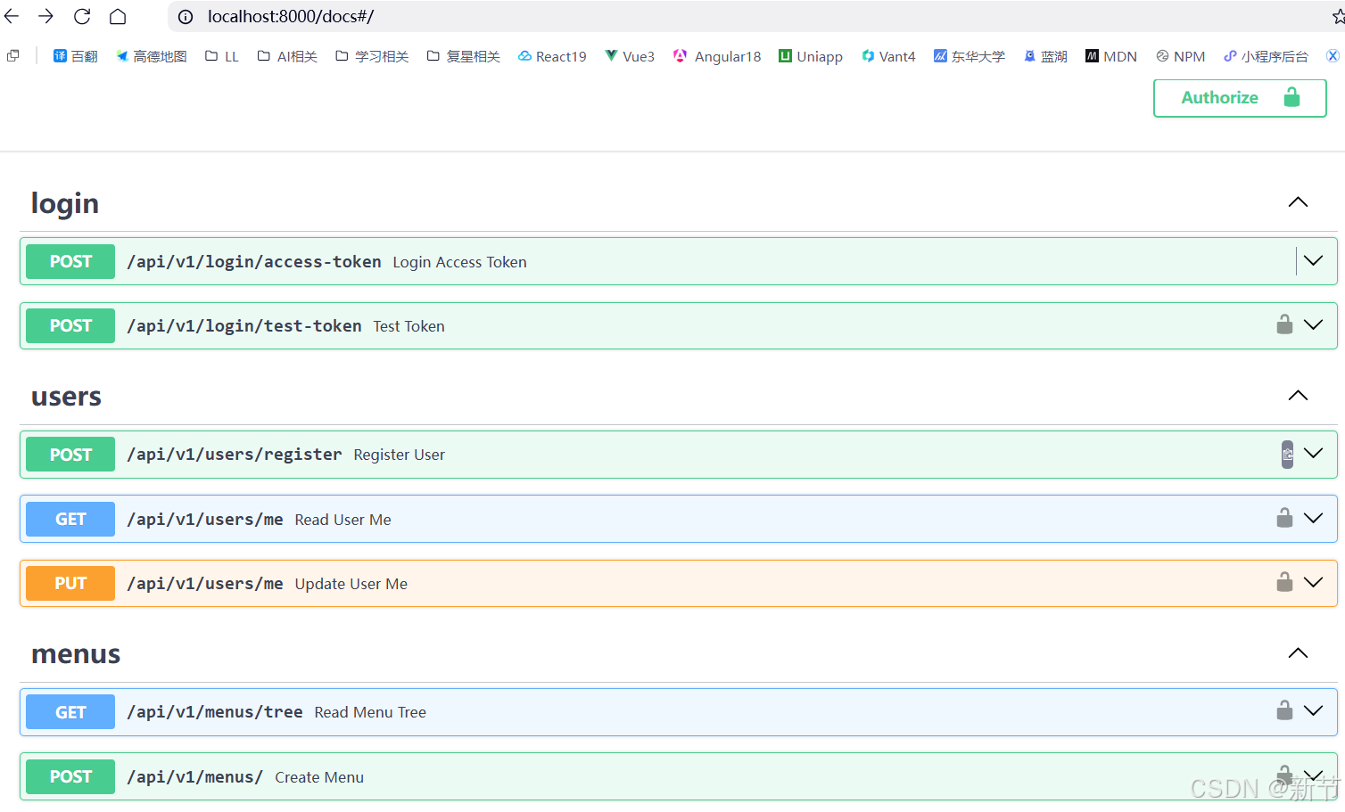Expand the Register User endpoint chevron

(1313, 453)
